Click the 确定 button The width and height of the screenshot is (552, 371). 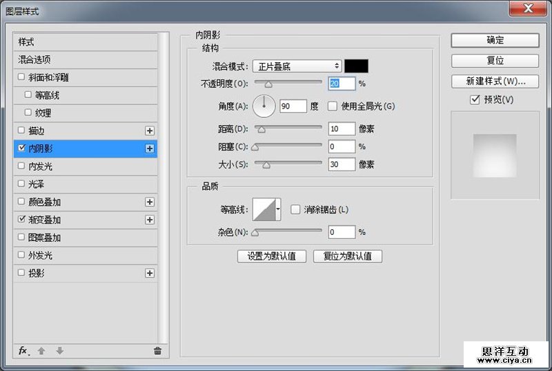[495, 40]
